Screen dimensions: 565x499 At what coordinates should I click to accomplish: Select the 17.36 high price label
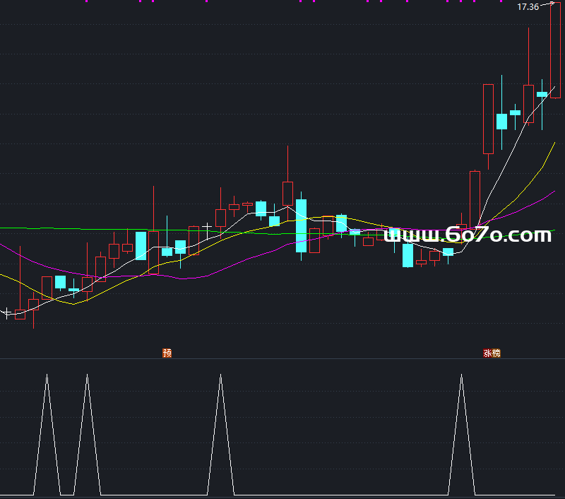tap(527, 7)
